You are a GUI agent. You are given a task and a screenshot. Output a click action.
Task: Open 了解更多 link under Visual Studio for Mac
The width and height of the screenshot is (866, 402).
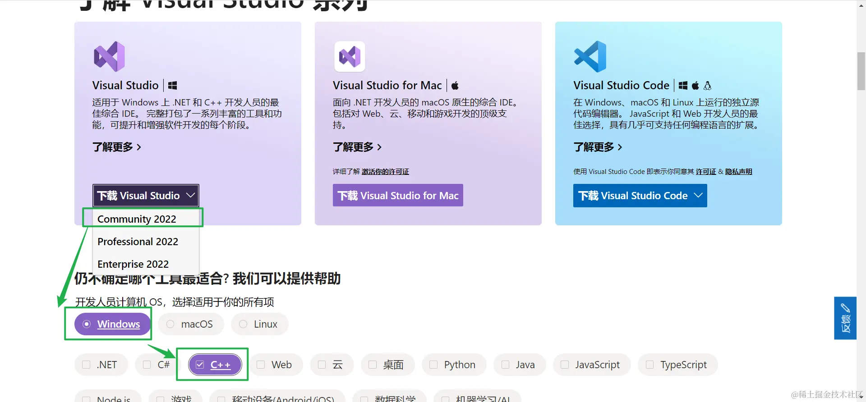click(357, 147)
